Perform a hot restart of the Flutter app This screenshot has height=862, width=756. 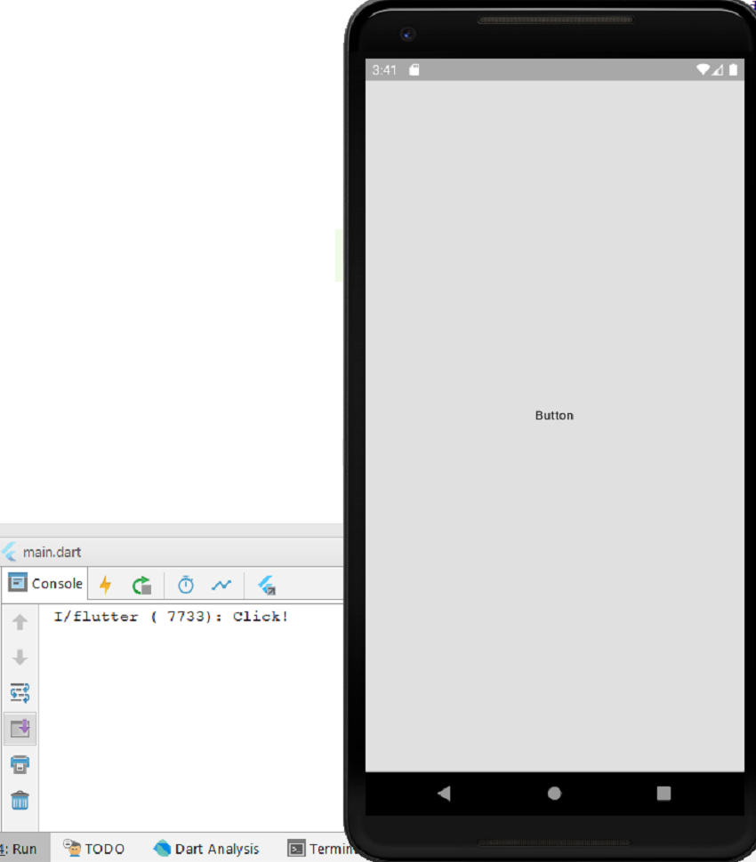pos(142,584)
